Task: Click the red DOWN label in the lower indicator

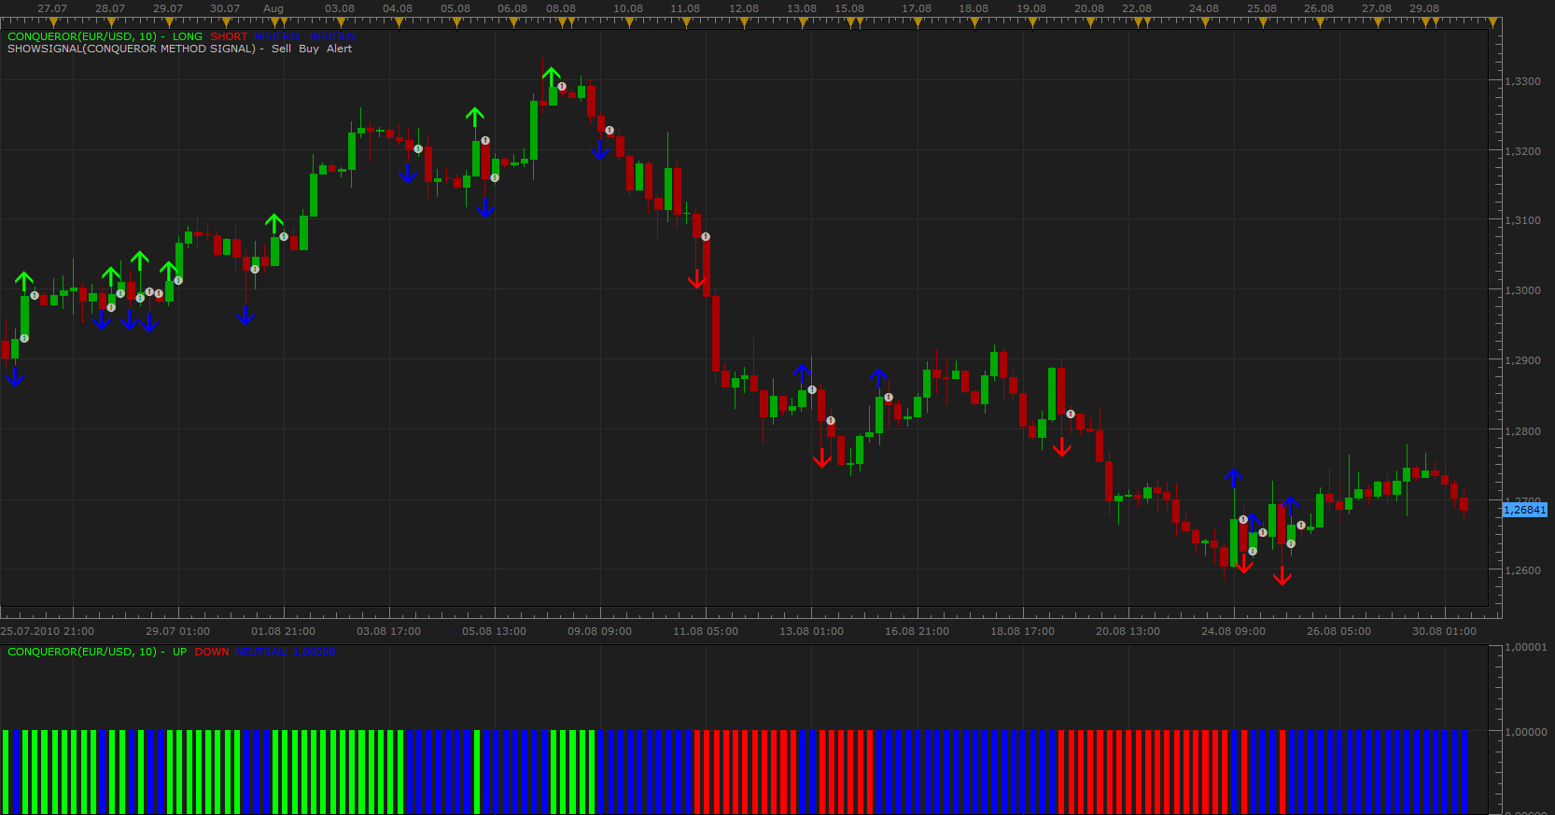Action: pos(212,652)
